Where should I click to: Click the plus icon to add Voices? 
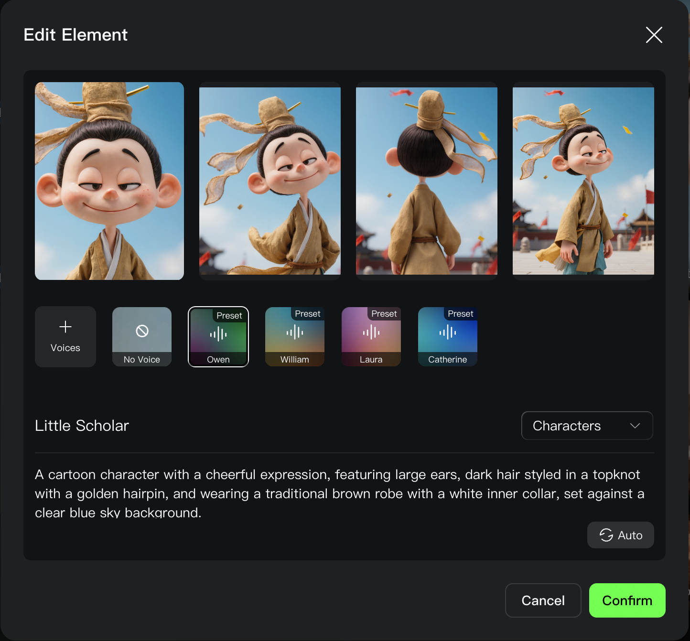pyautogui.click(x=65, y=327)
